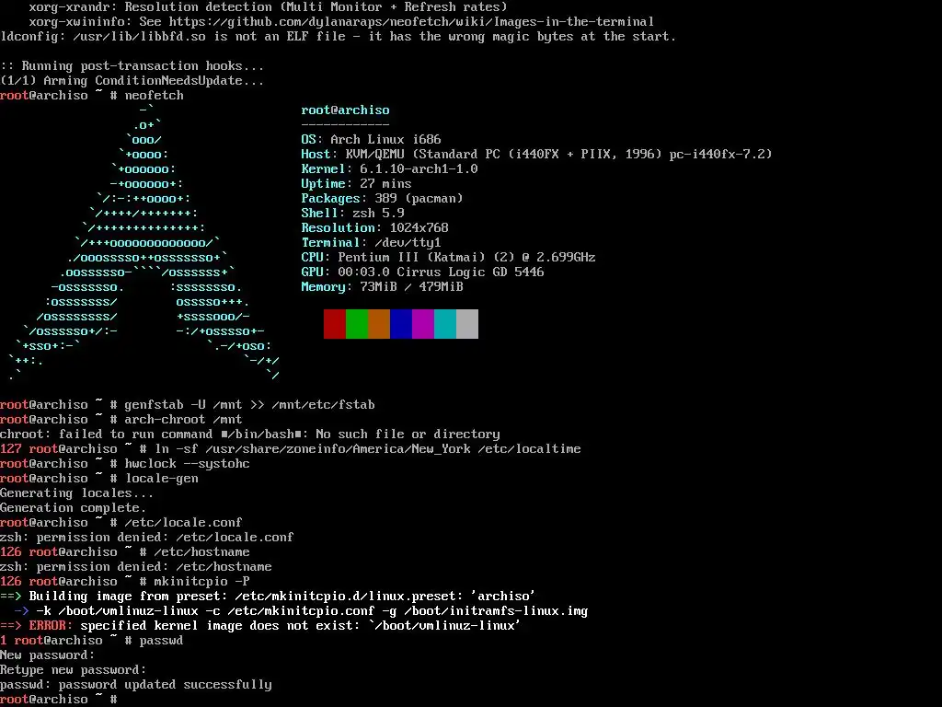
Task: Click the orange color block in neofetch palette
Action: (379, 324)
